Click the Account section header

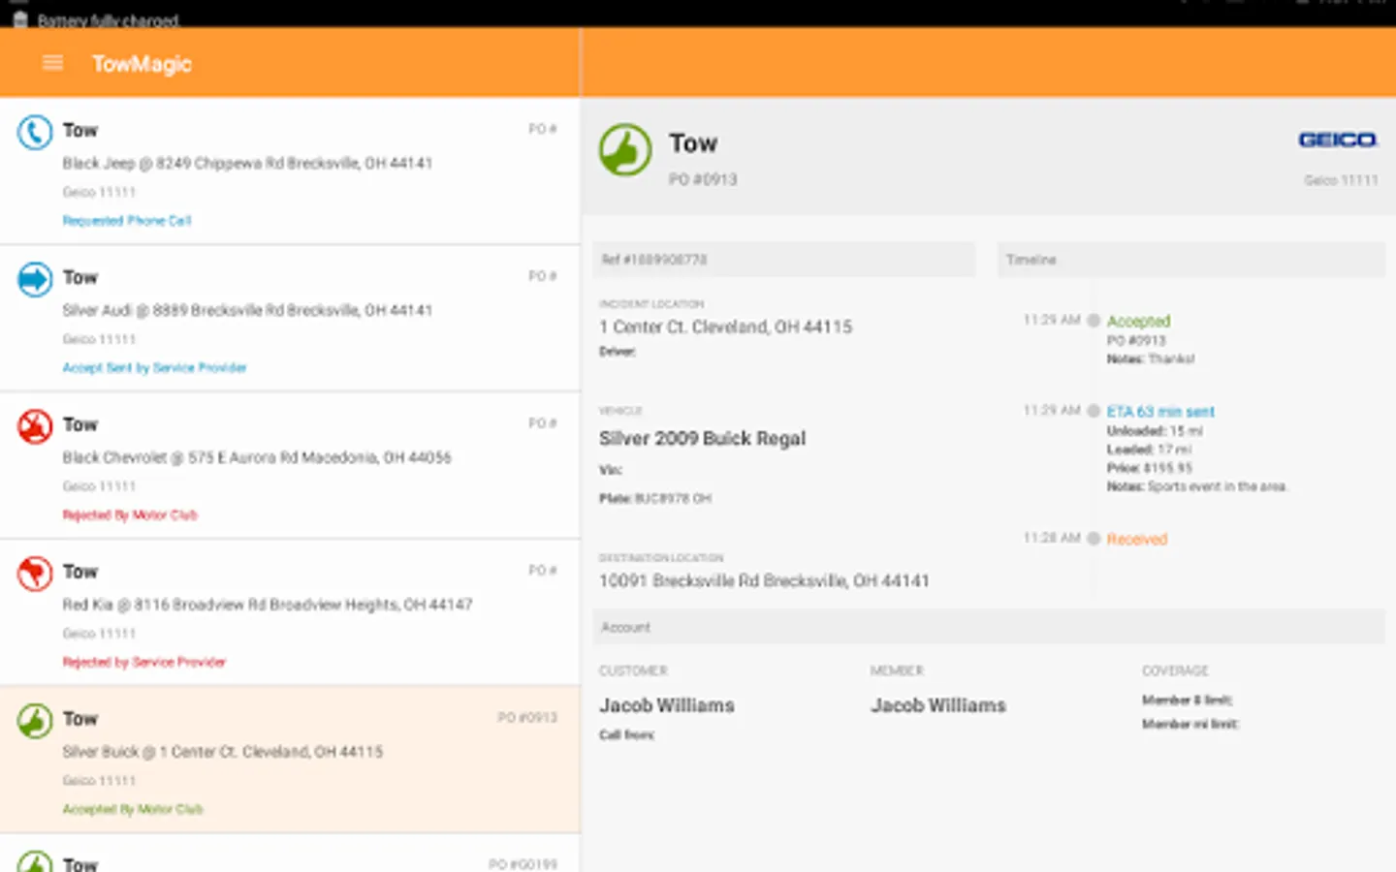click(989, 628)
